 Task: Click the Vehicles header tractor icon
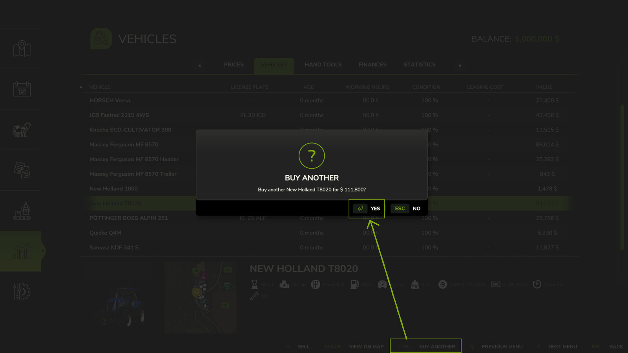coord(101,38)
